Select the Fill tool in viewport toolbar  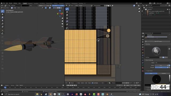[2, 24]
